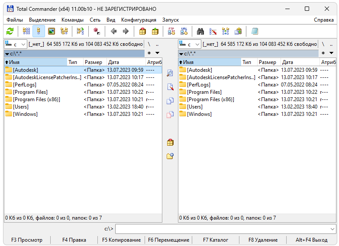Viewport: 339px width, 246px height.
Task: Switch to brief file view icon
Action: pyautogui.click(x=26, y=31)
